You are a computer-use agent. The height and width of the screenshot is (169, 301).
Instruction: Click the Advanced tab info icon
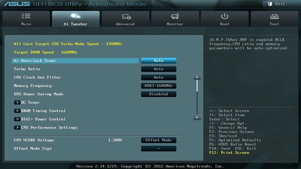click(x=126, y=17)
